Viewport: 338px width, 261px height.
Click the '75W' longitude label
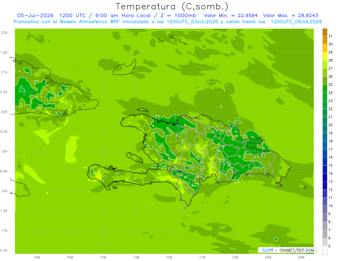click(70, 257)
